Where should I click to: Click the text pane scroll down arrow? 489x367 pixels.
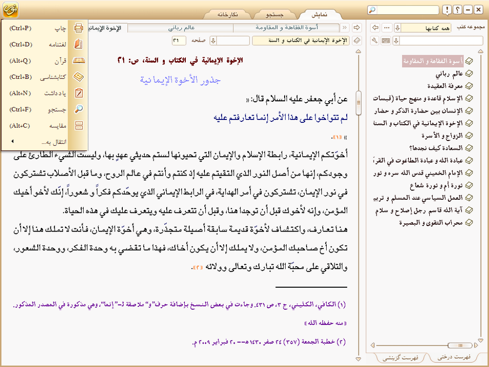coord(358,359)
